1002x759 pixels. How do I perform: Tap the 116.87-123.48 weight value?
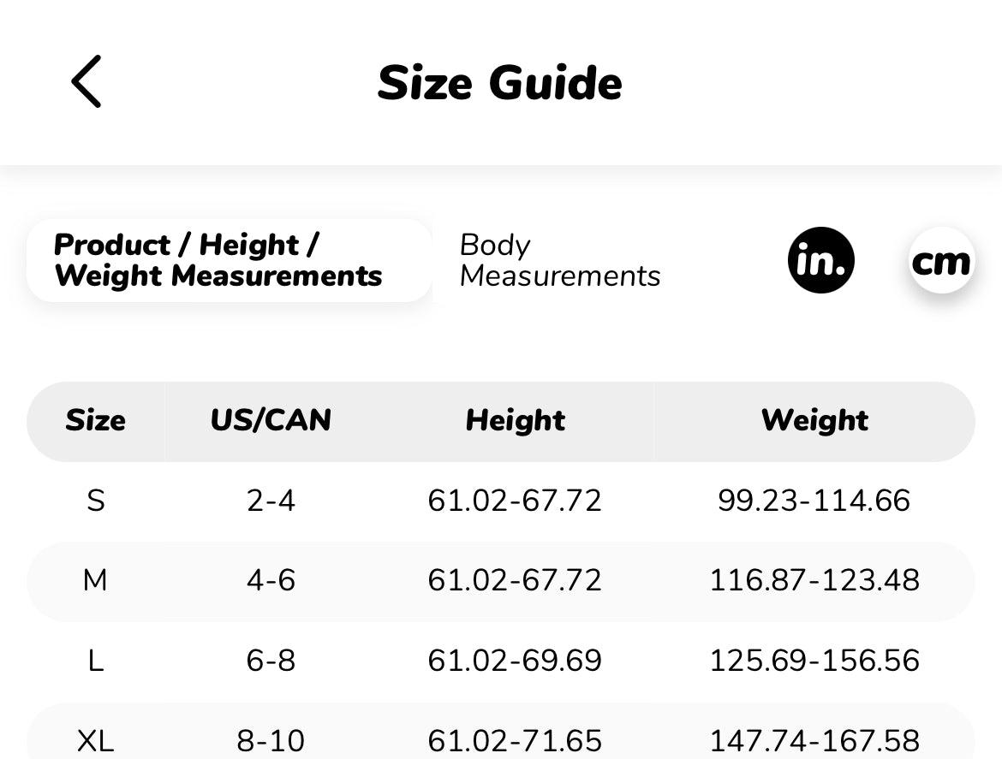tap(814, 581)
